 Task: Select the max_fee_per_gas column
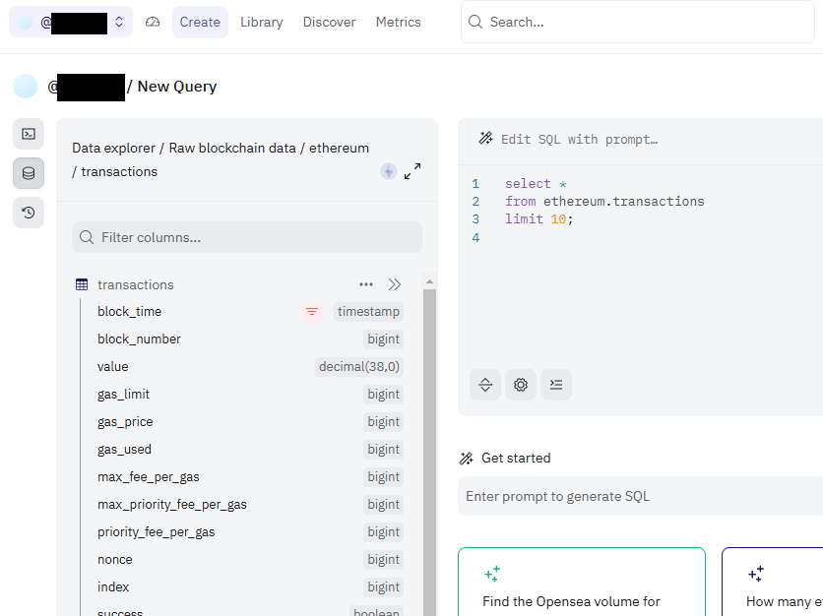pos(148,477)
